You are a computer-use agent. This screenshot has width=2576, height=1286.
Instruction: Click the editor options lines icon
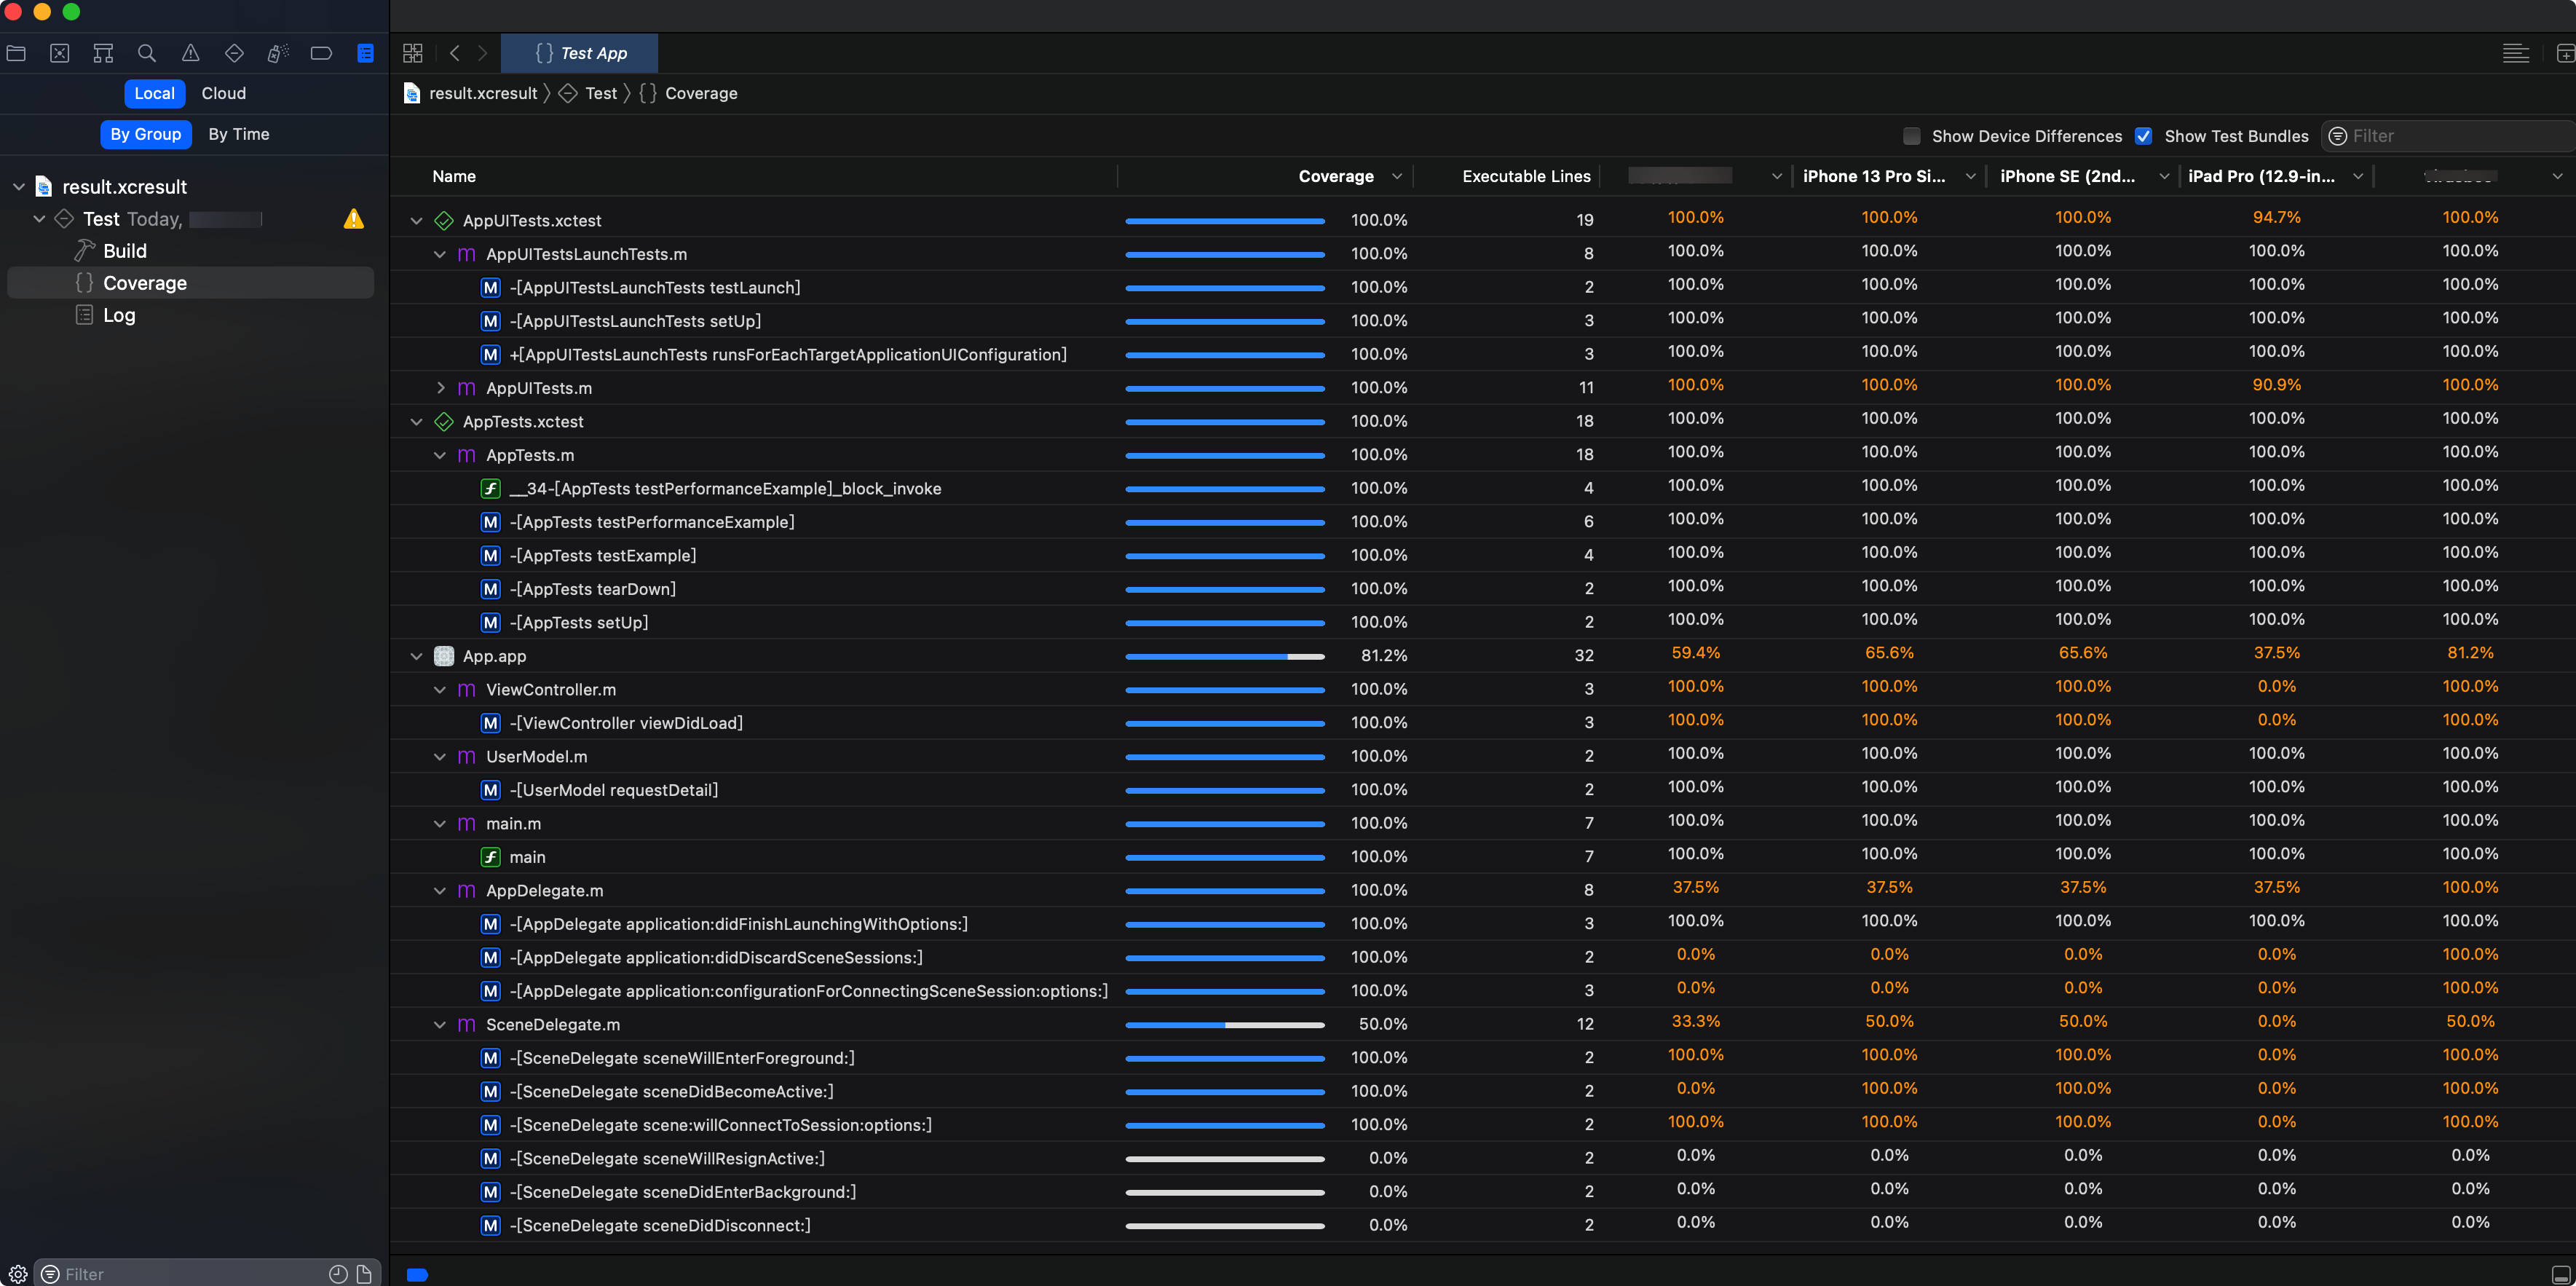(2515, 53)
